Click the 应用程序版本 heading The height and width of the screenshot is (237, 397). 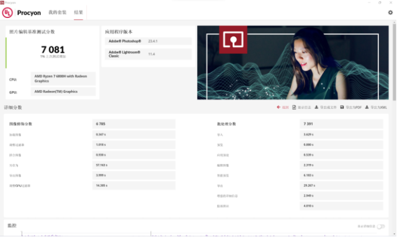click(x=118, y=32)
